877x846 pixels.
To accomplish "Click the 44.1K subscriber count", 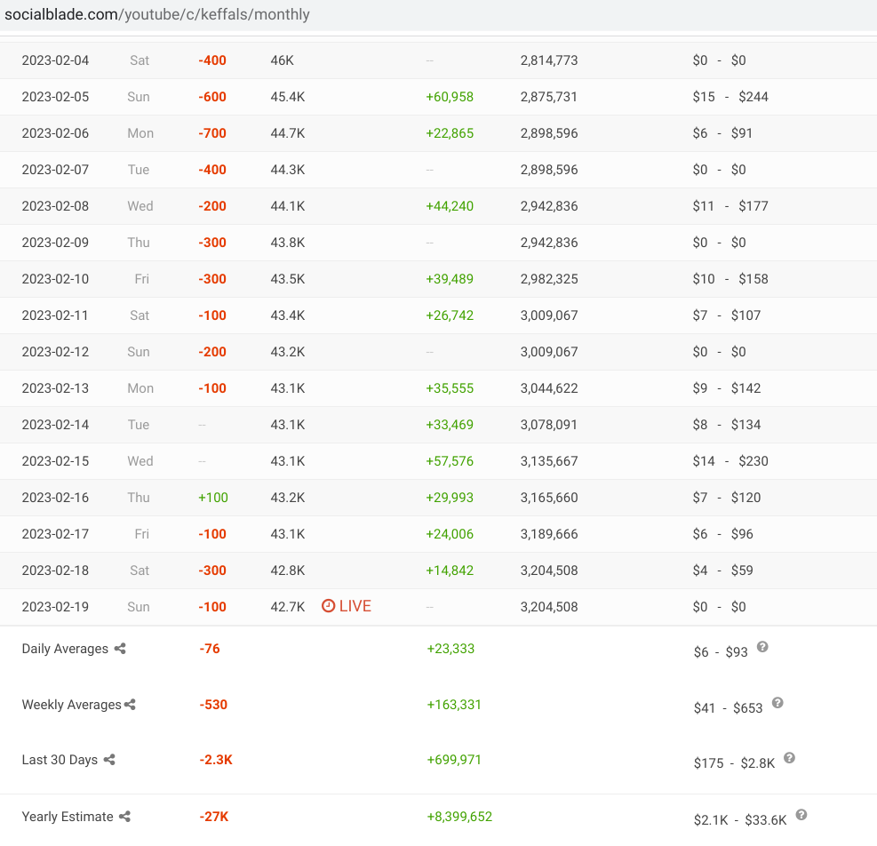I will [288, 206].
